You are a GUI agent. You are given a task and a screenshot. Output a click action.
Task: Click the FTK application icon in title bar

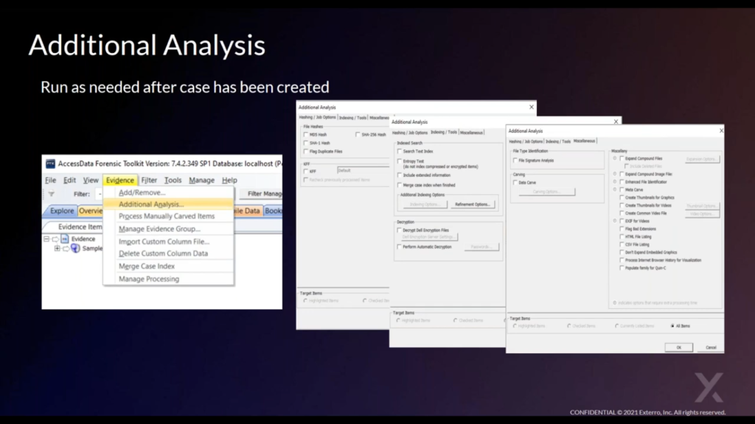click(51, 164)
